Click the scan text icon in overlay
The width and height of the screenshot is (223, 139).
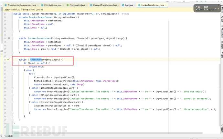207,8
